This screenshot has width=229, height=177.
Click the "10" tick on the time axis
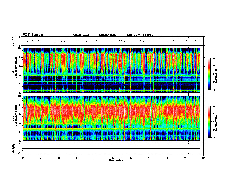[203, 158]
